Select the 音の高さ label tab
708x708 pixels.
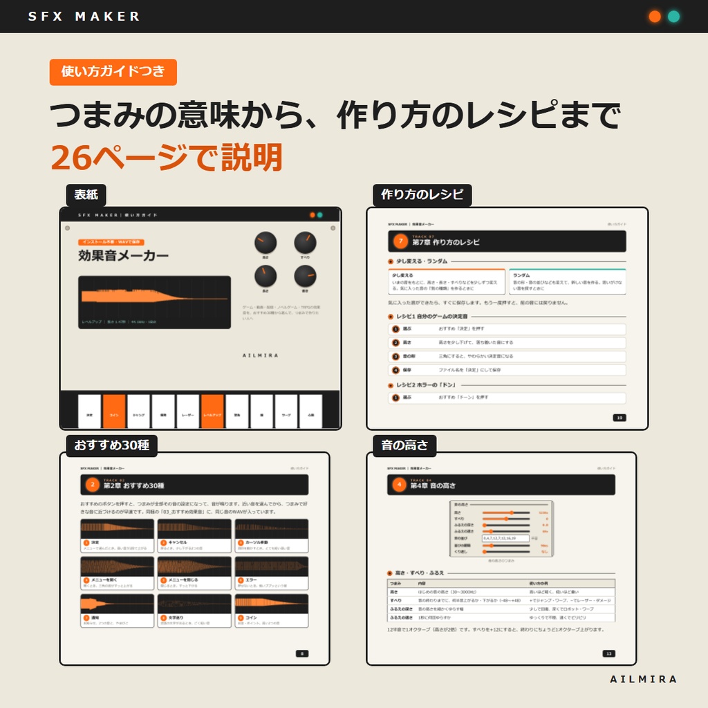[404, 446]
